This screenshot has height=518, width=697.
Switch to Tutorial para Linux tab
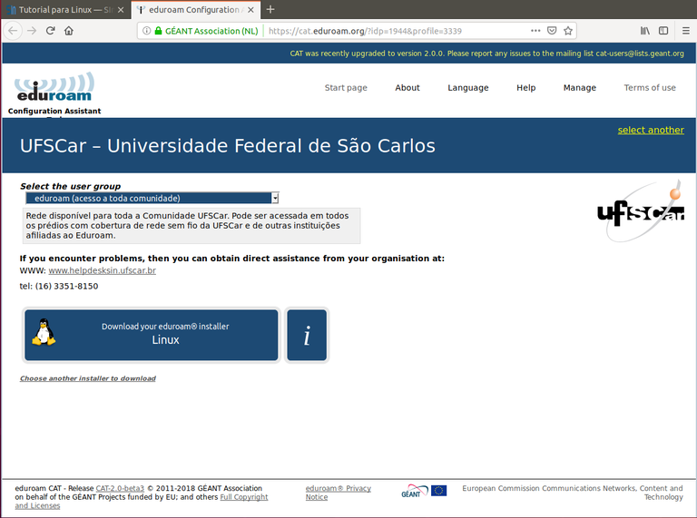click(65, 10)
